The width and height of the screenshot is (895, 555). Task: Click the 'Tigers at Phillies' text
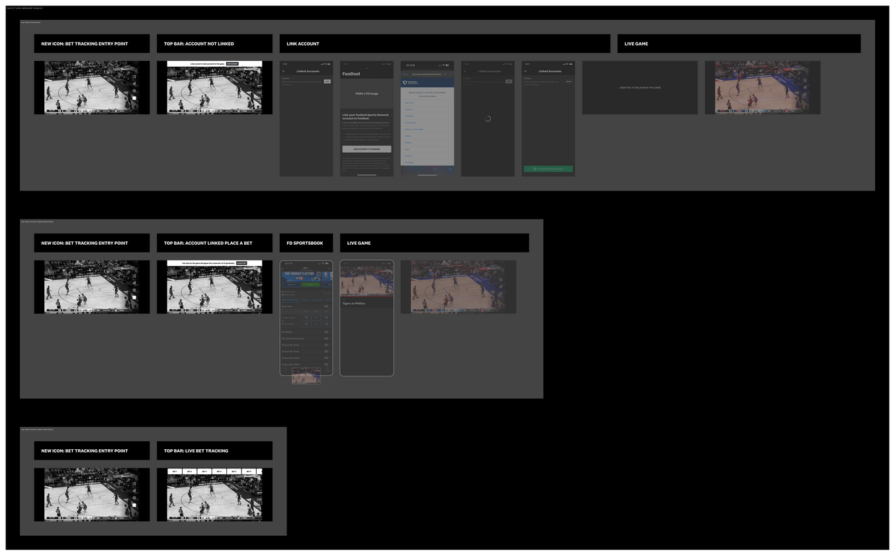pos(354,304)
